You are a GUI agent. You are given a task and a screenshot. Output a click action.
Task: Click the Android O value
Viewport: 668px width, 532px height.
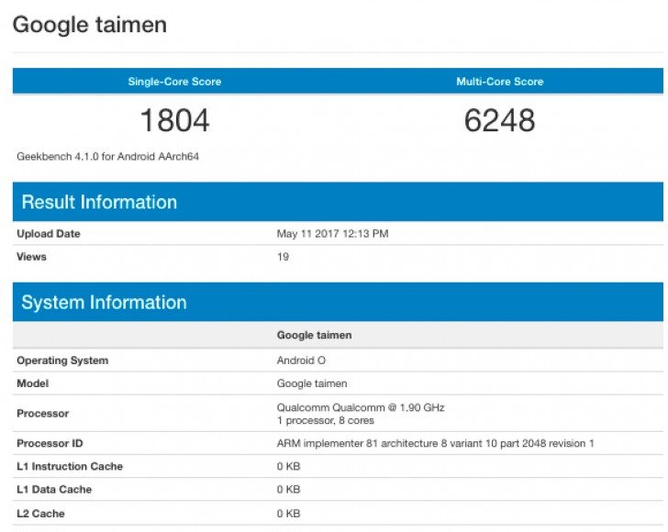click(x=301, y=360)
